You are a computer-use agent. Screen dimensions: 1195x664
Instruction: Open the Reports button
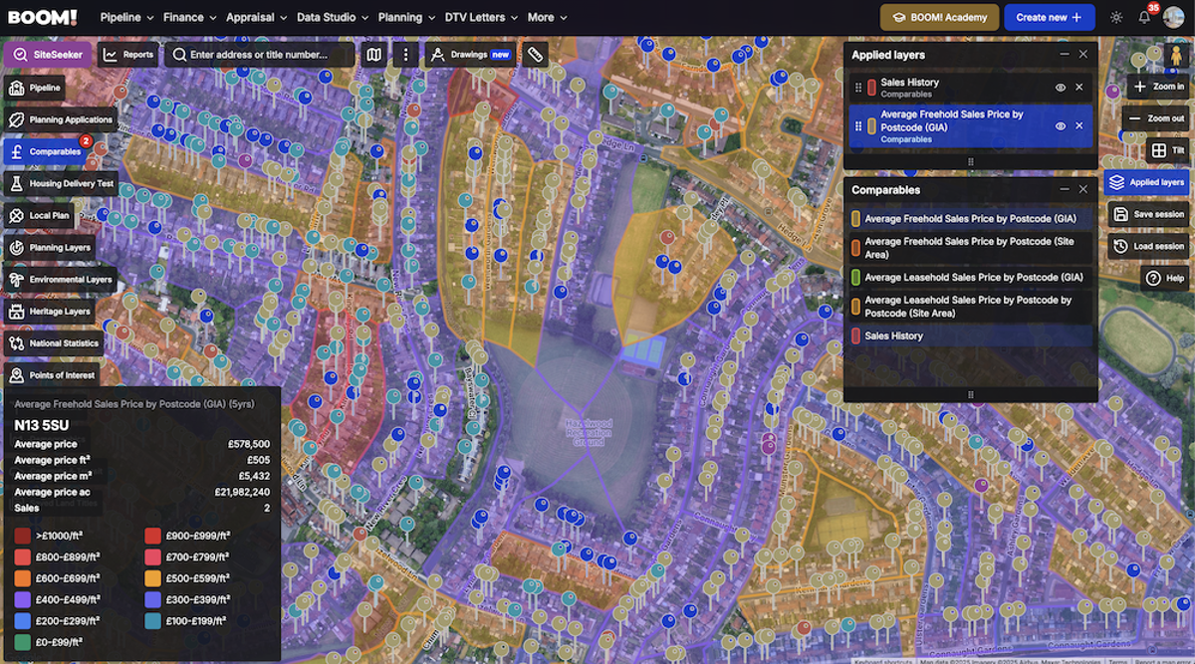pyautogui.click(x=128, y=55)
